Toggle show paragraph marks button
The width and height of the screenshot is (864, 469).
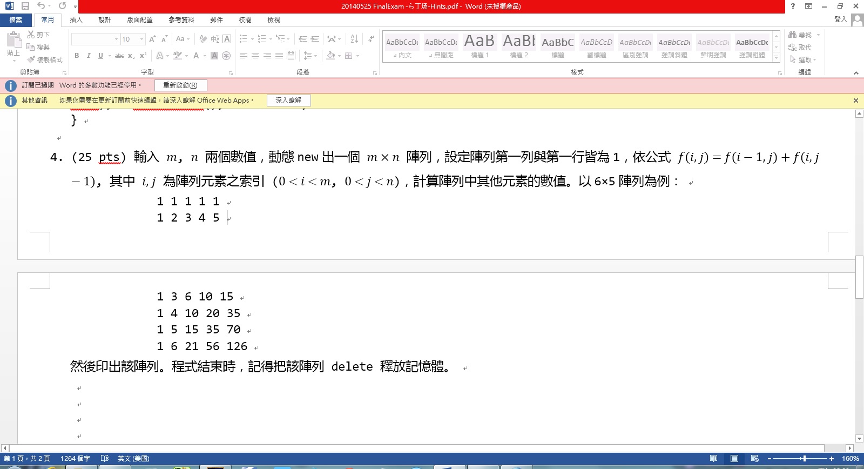[x=371, y=39]
